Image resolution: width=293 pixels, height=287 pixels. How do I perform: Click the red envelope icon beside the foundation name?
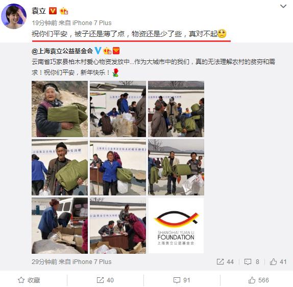tap(116, 51)
